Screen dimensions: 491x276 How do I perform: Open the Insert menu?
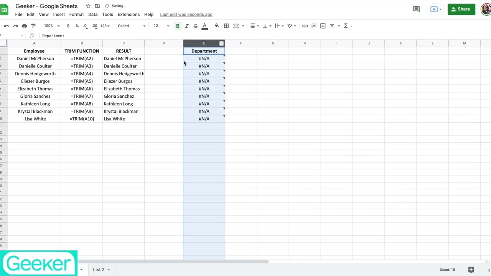(59, 14)
